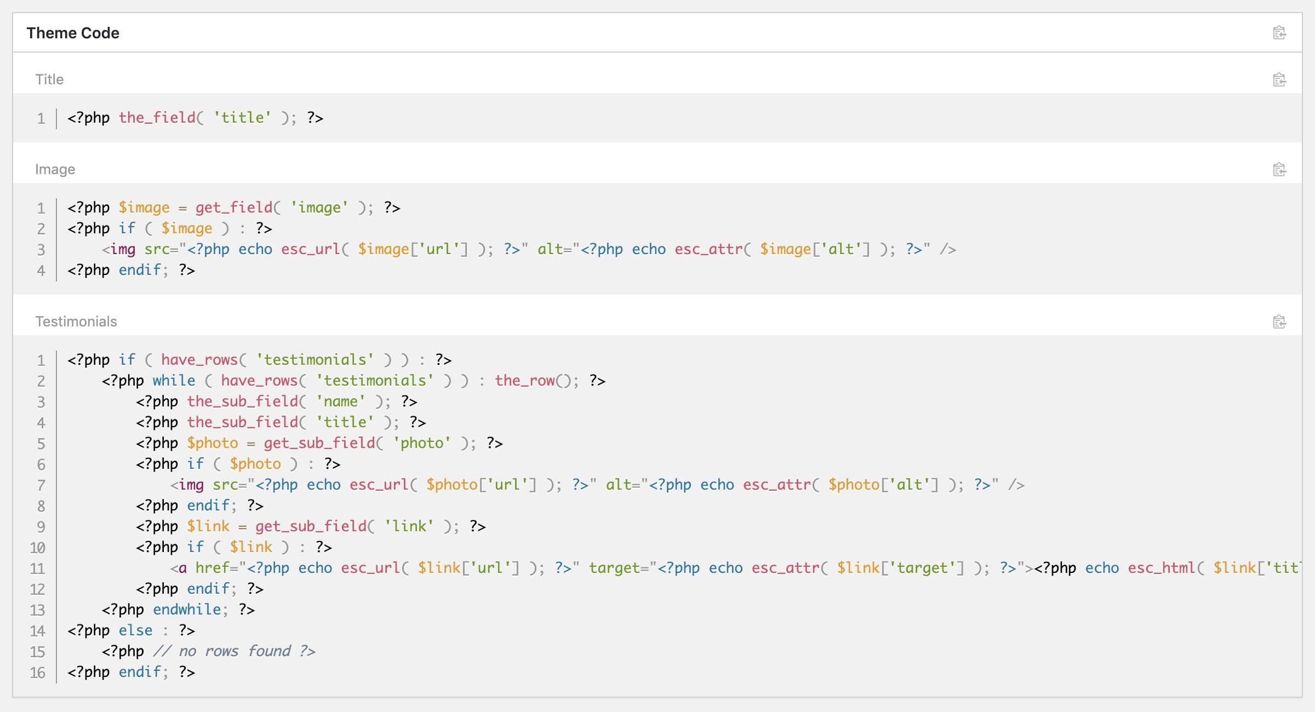Click the while have_rows testimonials line
1315x712 pixels.
353,381
